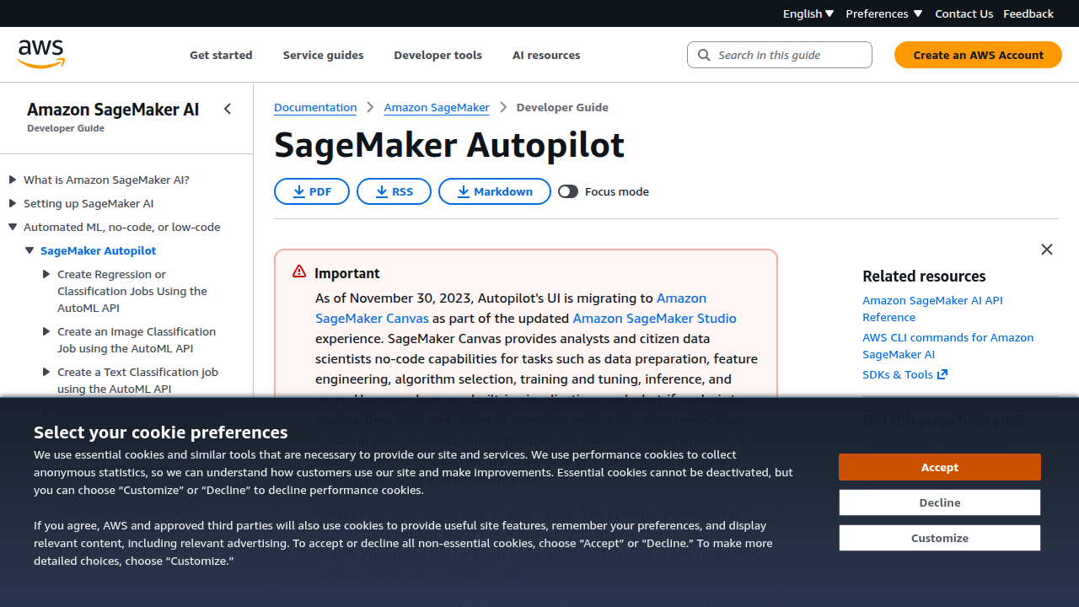The width and height of the screenshot is (1079, 607).
Task: Click Create an AWS Account button
Action: (x=978, y=55)
